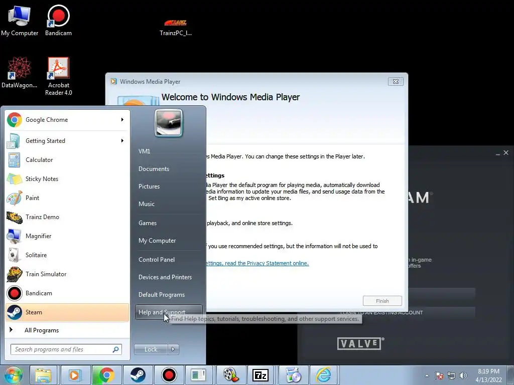The width and height of the screenshot is (514, 385).
Task: Minimize the Steam window
Action: (x=497, y=153)
